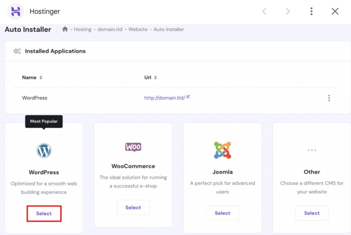Click Auto Installer breadcrumb item

169,29
